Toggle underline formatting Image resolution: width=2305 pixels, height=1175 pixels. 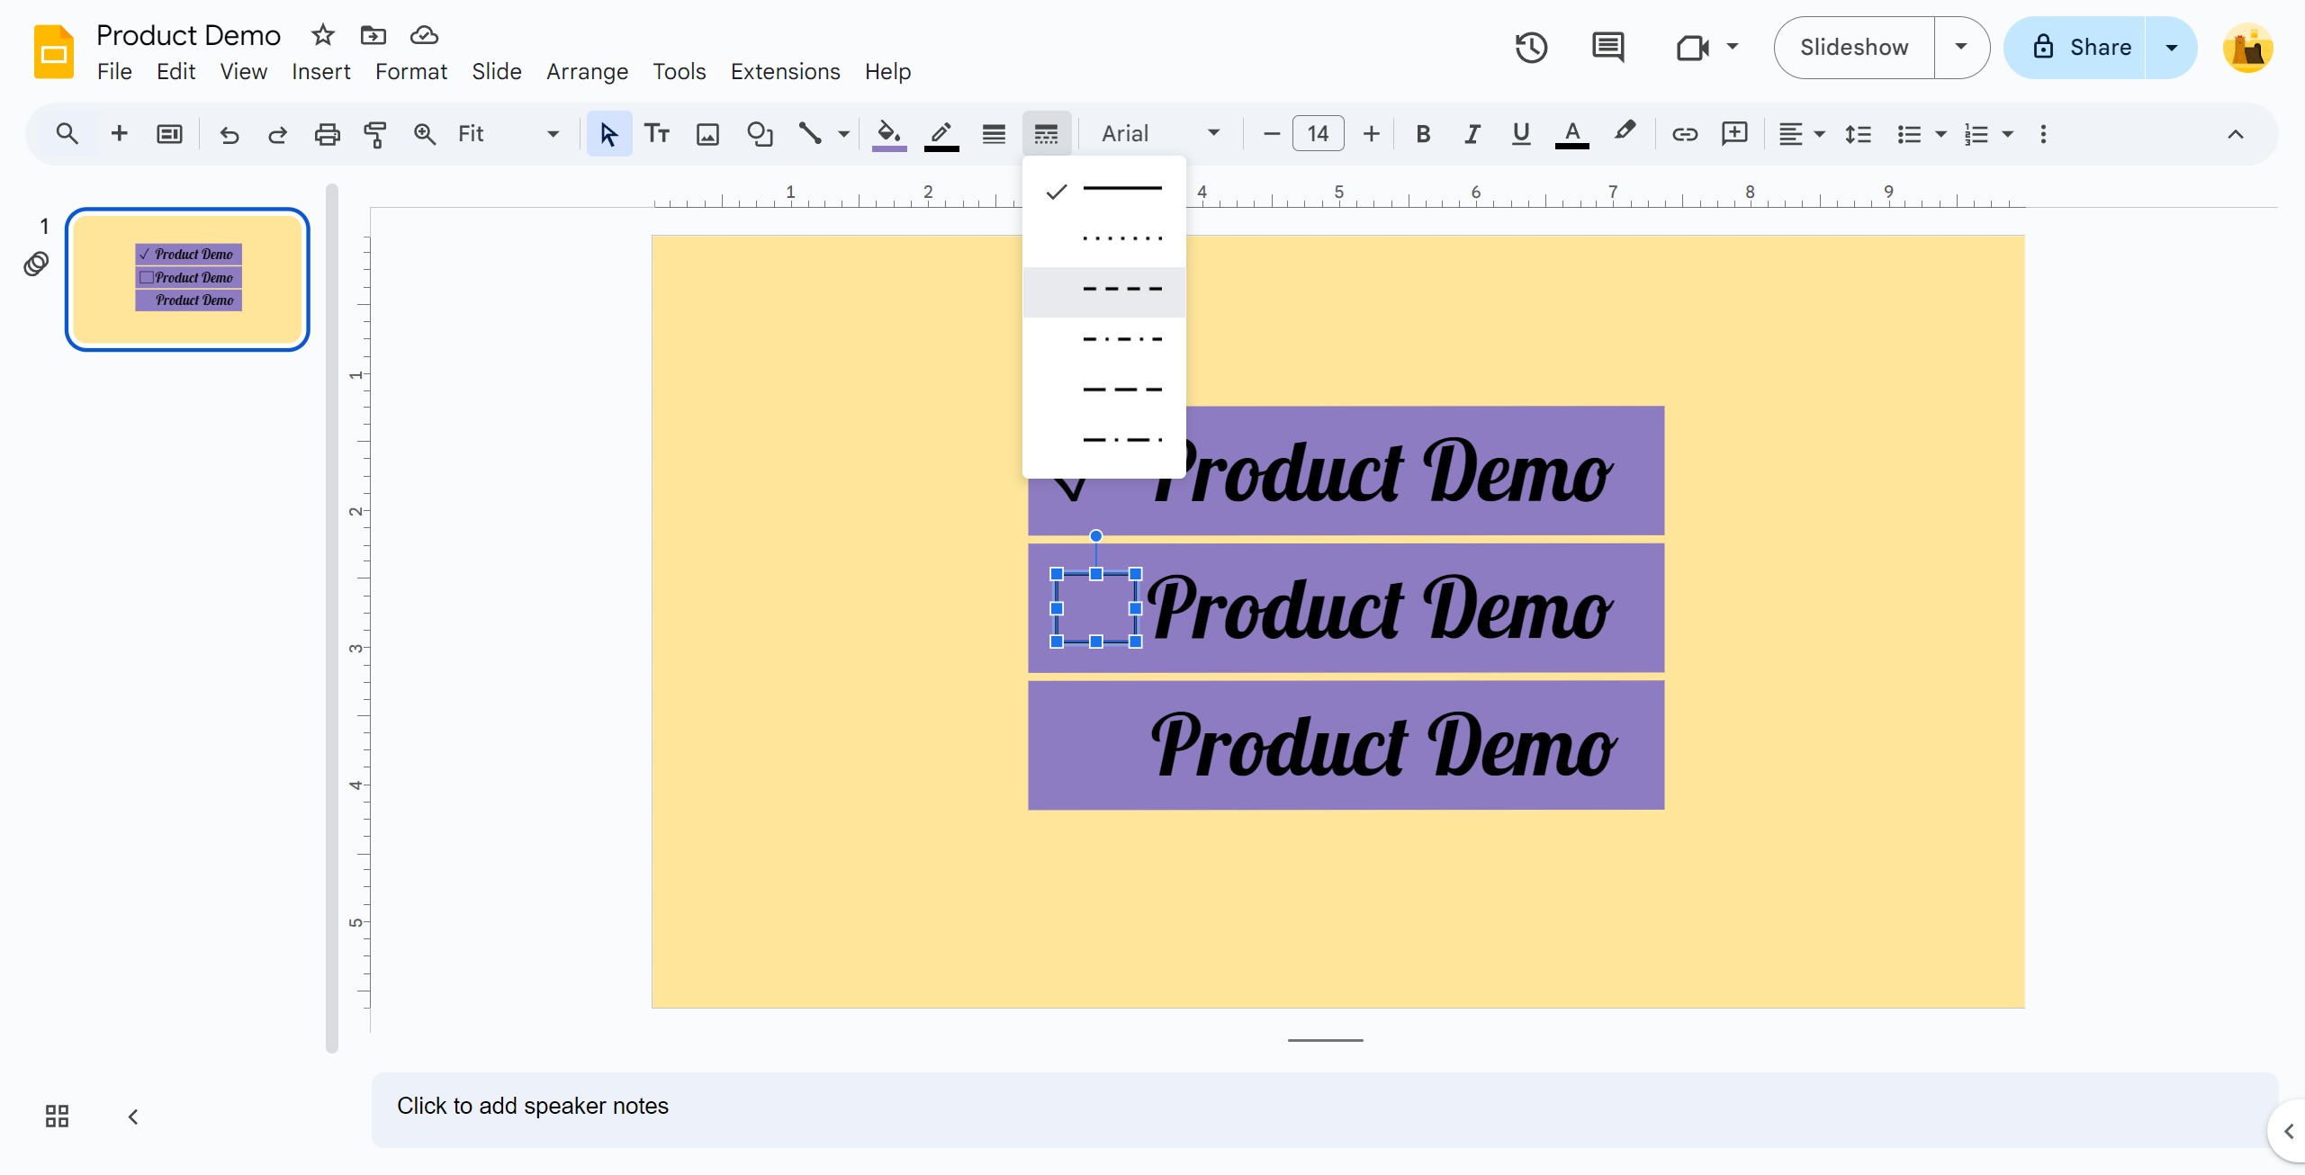point(1521,134)
